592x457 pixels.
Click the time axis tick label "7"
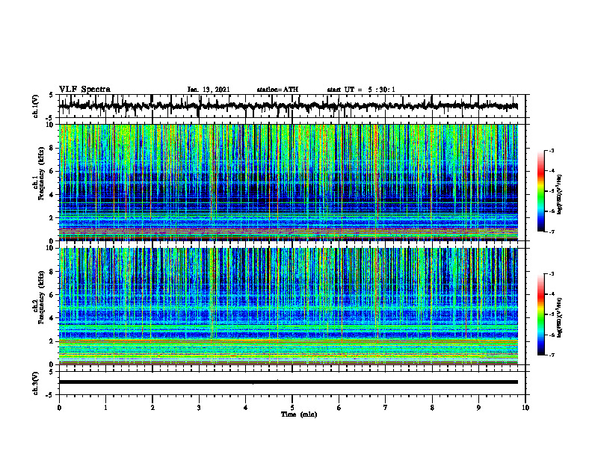point(386,408)
